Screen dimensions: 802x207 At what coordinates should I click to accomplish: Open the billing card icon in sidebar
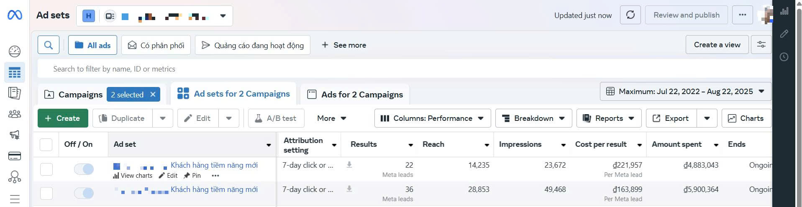15,156
